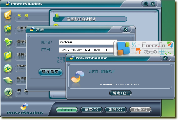Minimize the main PowerShadow window
The width and height of the screenshot is (178, 120).
[146, 4]
